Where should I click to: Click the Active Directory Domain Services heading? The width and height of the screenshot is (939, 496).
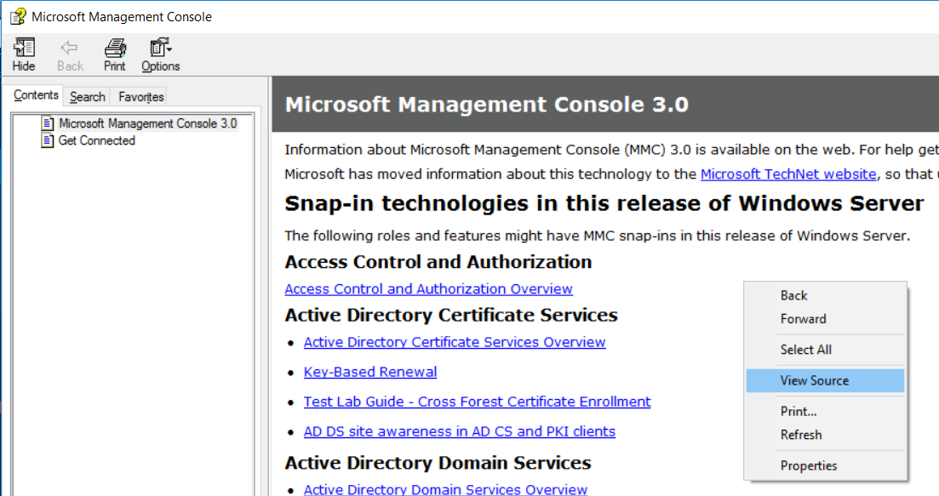(438, 463)
